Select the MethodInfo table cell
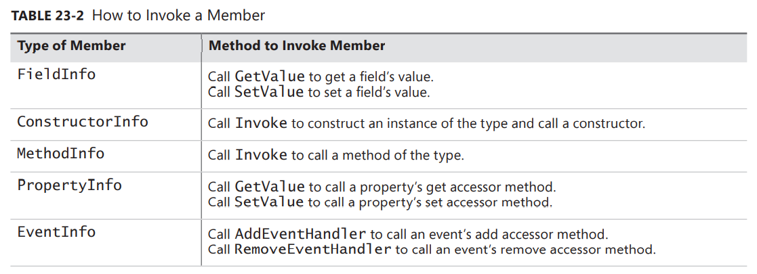Image resolution: width=757 pixels, height=274 pixels. (x=60, y=154)
